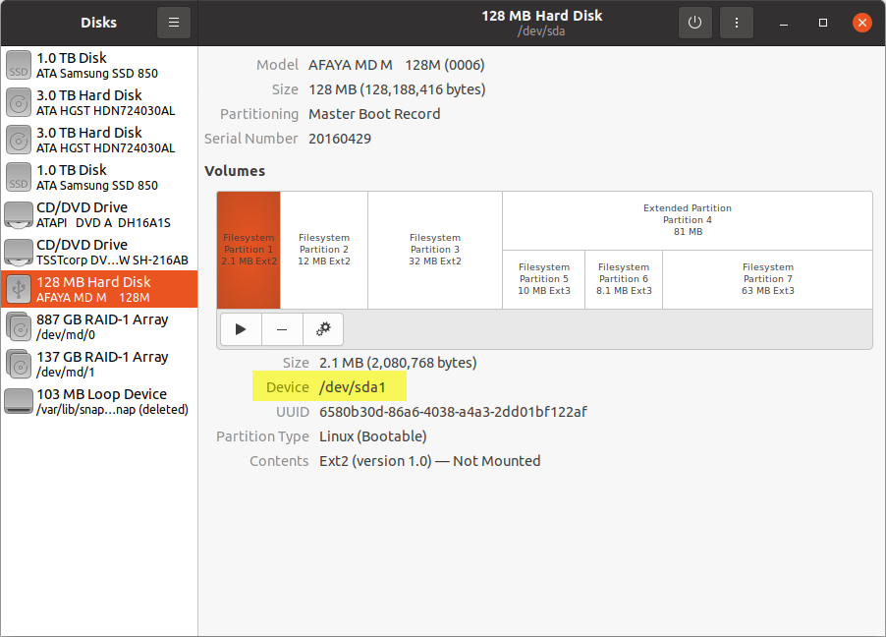Select the first 3.0 TB Hard Disk
886x637 pixels.
coord(98,103)
